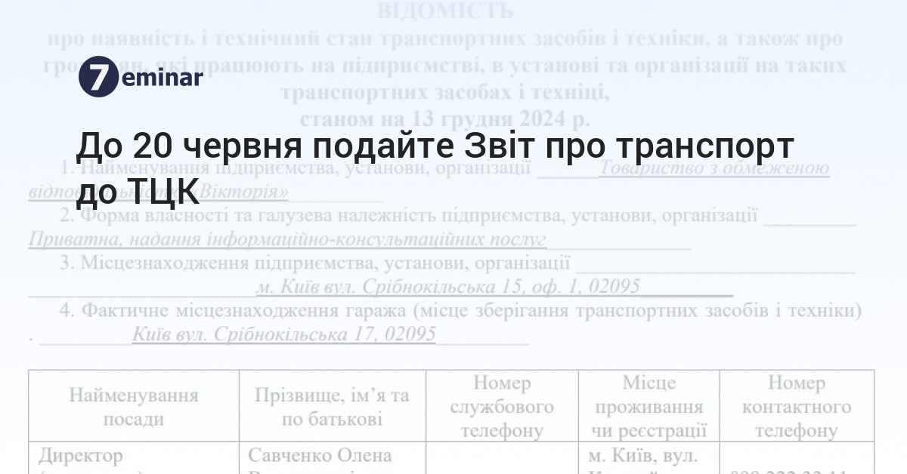Click the date line 'станом на 13 грудня 2024 р.'

[x=447, y=118]
